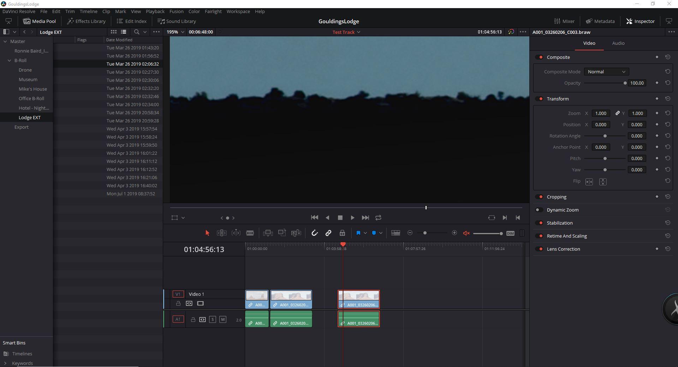Show the Metadata panel
Viewport: 678px width, 367px height.
pos(600,21)
